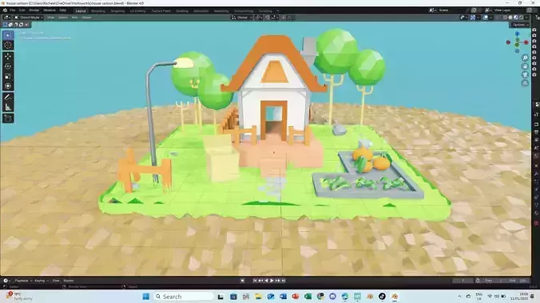Select the Annotate pencil tool

(8, 97)
